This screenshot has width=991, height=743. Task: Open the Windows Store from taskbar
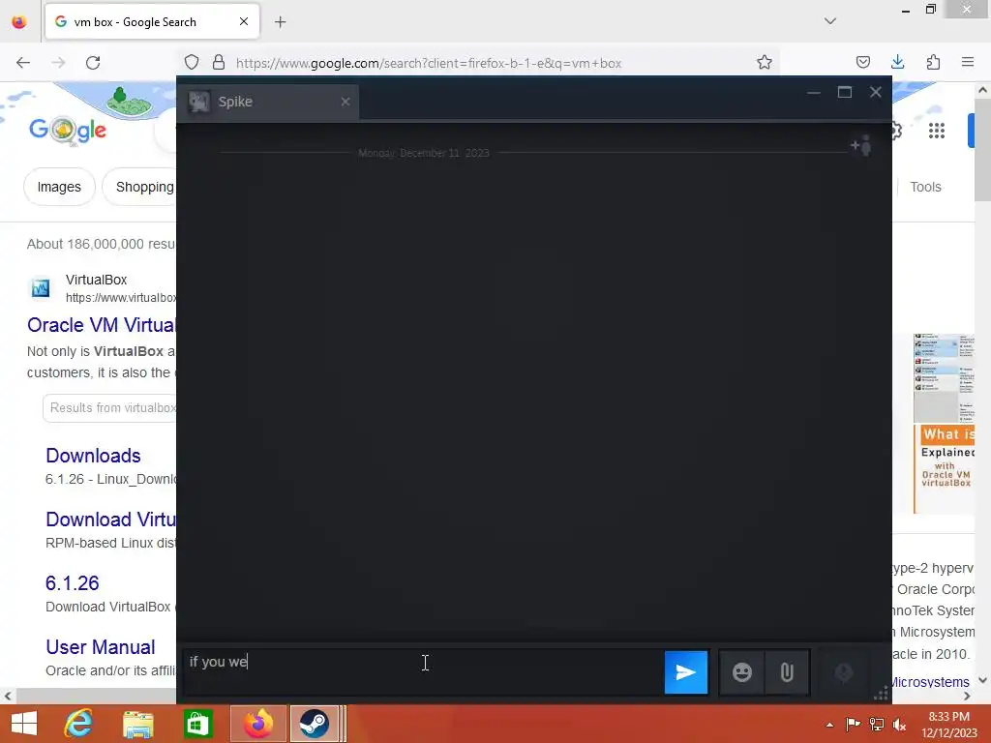point(197,724)
